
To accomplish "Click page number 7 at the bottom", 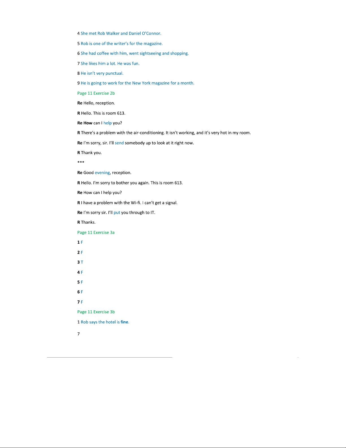I will point(79,334).
